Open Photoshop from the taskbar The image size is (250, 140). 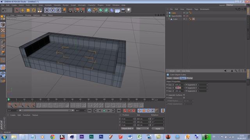pyautogui.click(x=101, y=136)
